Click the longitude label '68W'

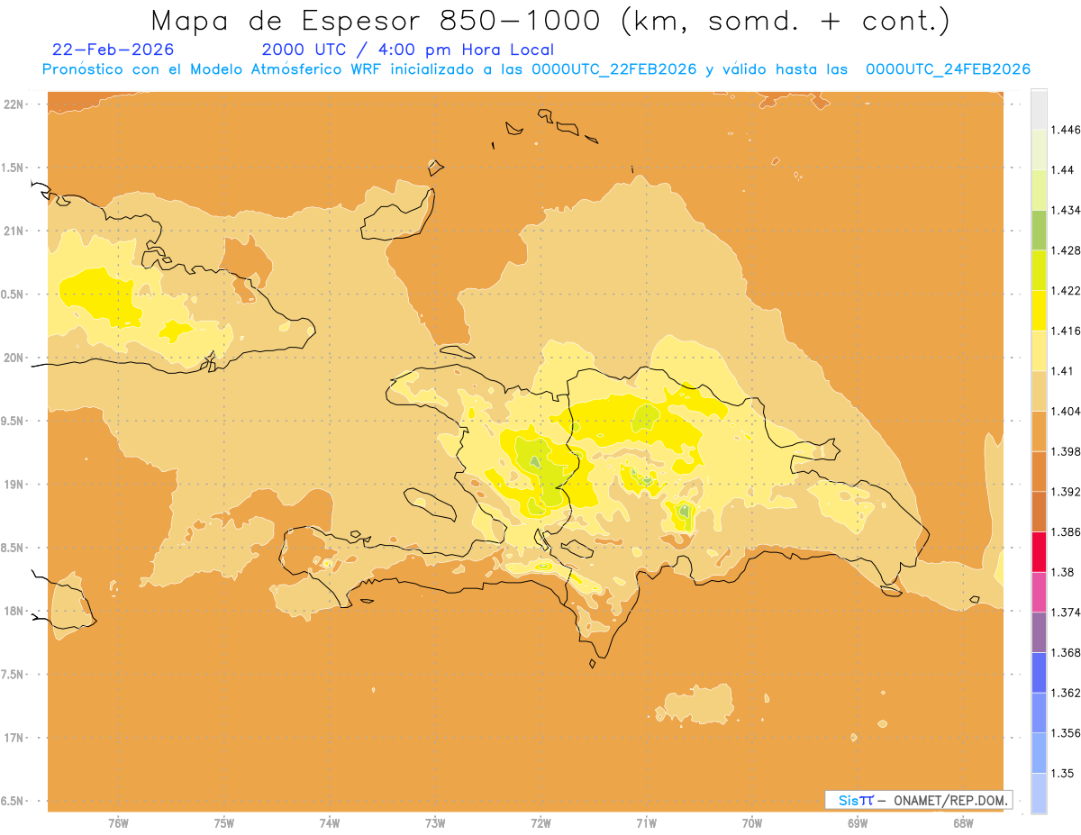963,823
